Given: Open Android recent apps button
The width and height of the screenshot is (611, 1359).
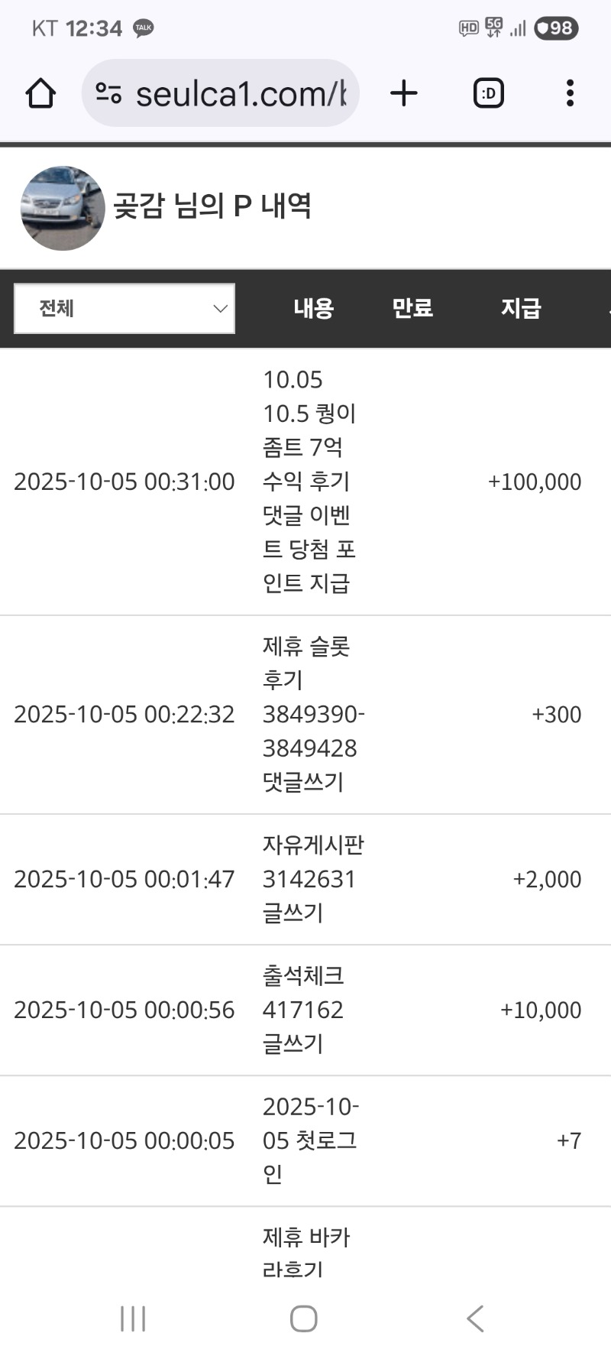Looking at the screenshot, I should 133,1318.
